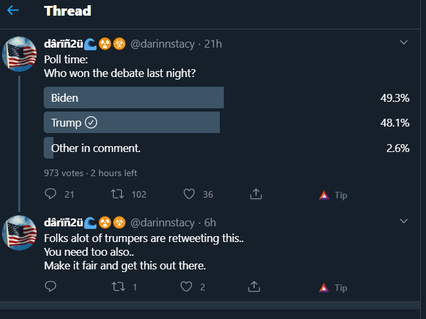
Task: Click Tip on the second tweet
Action: point(333,288)
